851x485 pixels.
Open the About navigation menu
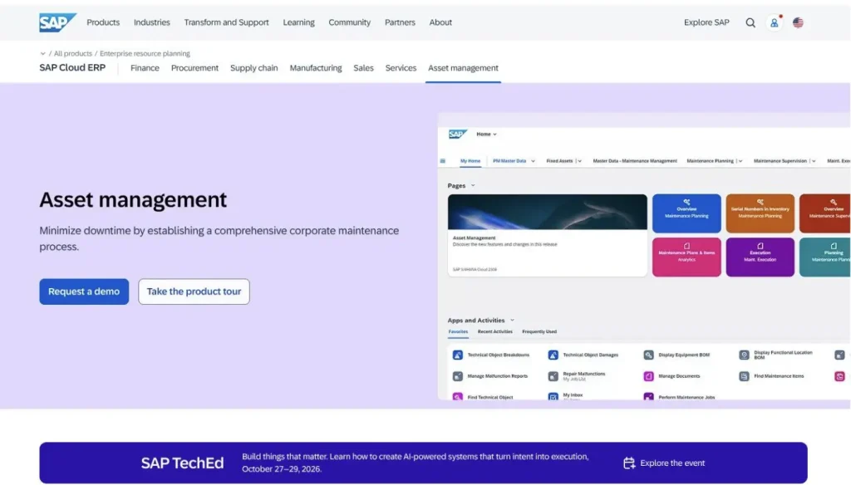(440, 22)
